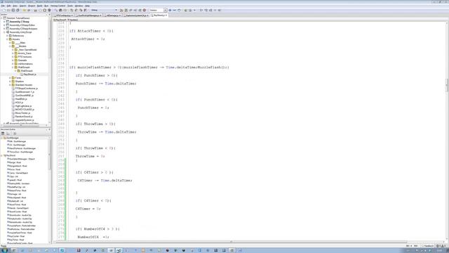The height and width of the screenshot is (253, 449).
Task: Open the Build menu
Action: coord(39,6)
